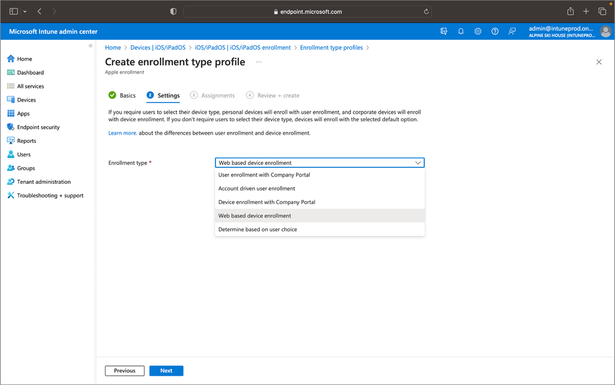Click the Troubleshooting + support wrench icon

[x=10, y=196]
